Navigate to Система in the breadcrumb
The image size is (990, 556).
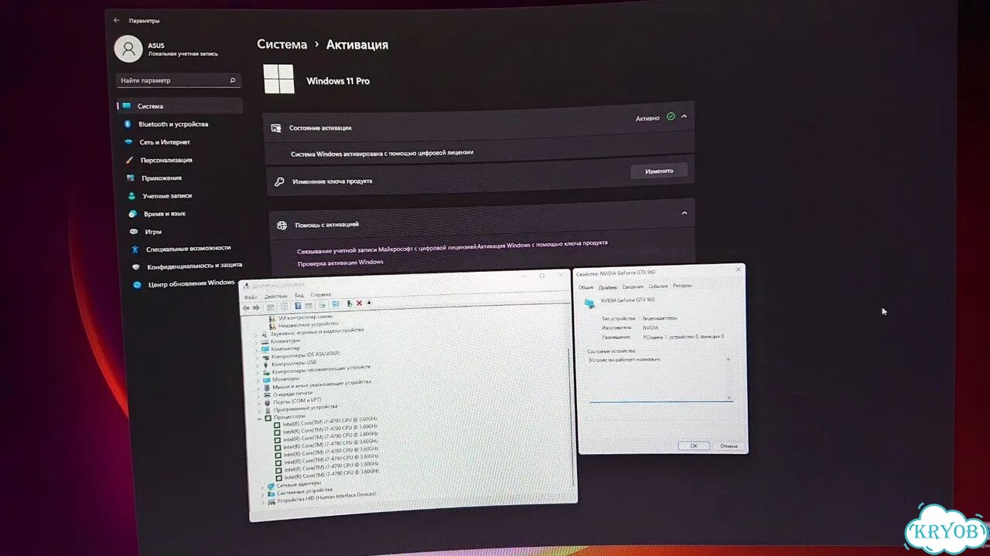(x=282, y=45)
